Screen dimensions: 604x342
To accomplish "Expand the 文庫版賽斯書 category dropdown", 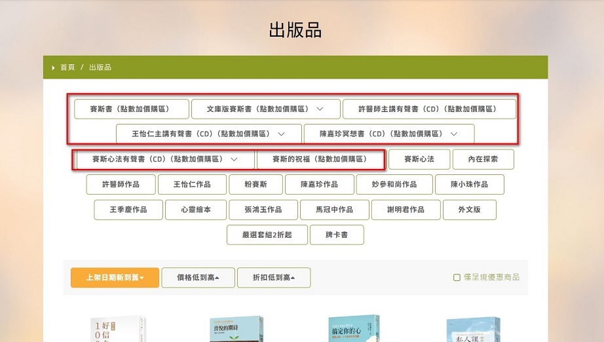I will [320, 109].
